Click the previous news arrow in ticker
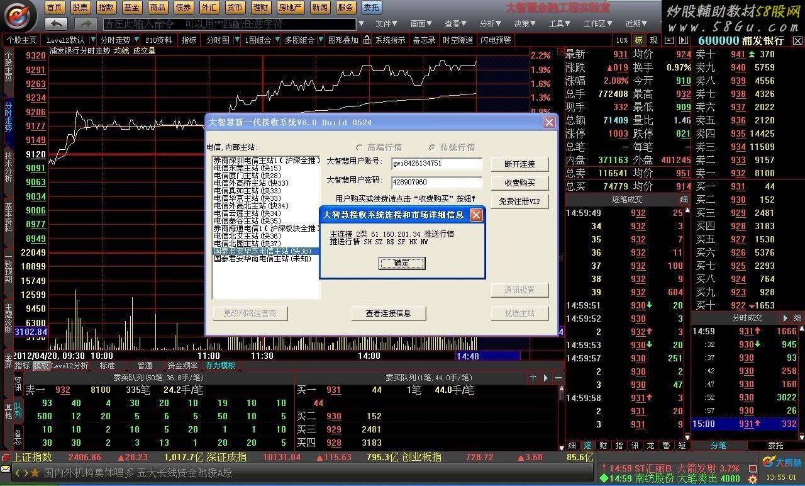The image size is (805, 486). pos(18,473)
